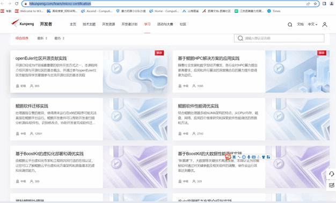336x203 pixels.
Task: Toggle sort order by 最热
Action: pyautogui.click(x=60, y=38)
